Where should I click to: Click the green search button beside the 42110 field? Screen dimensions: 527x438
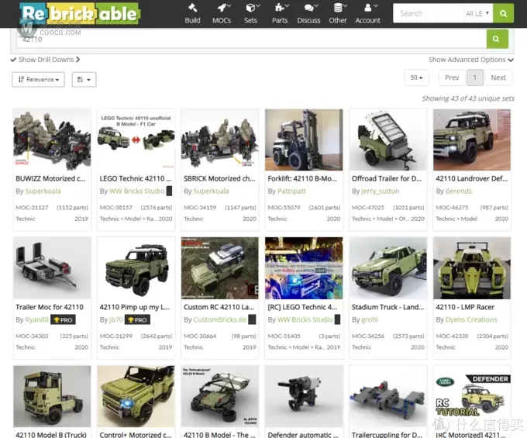497,39
